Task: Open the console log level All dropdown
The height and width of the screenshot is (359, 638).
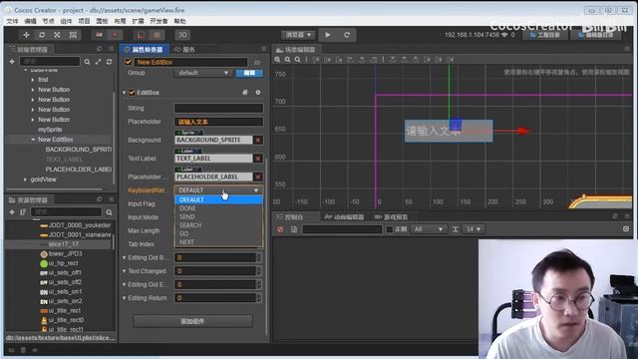Action: coord(429,229)
